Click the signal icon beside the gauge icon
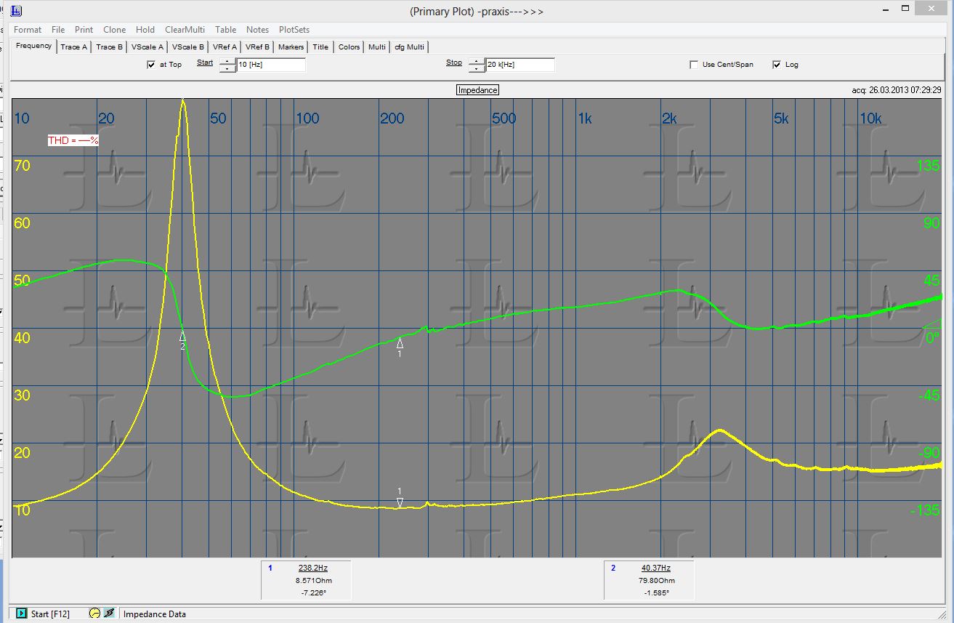 [108, 614]
